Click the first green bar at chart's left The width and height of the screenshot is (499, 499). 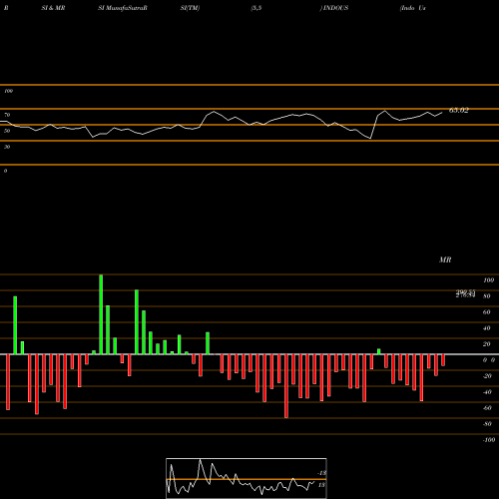click(x=15, y=325)
